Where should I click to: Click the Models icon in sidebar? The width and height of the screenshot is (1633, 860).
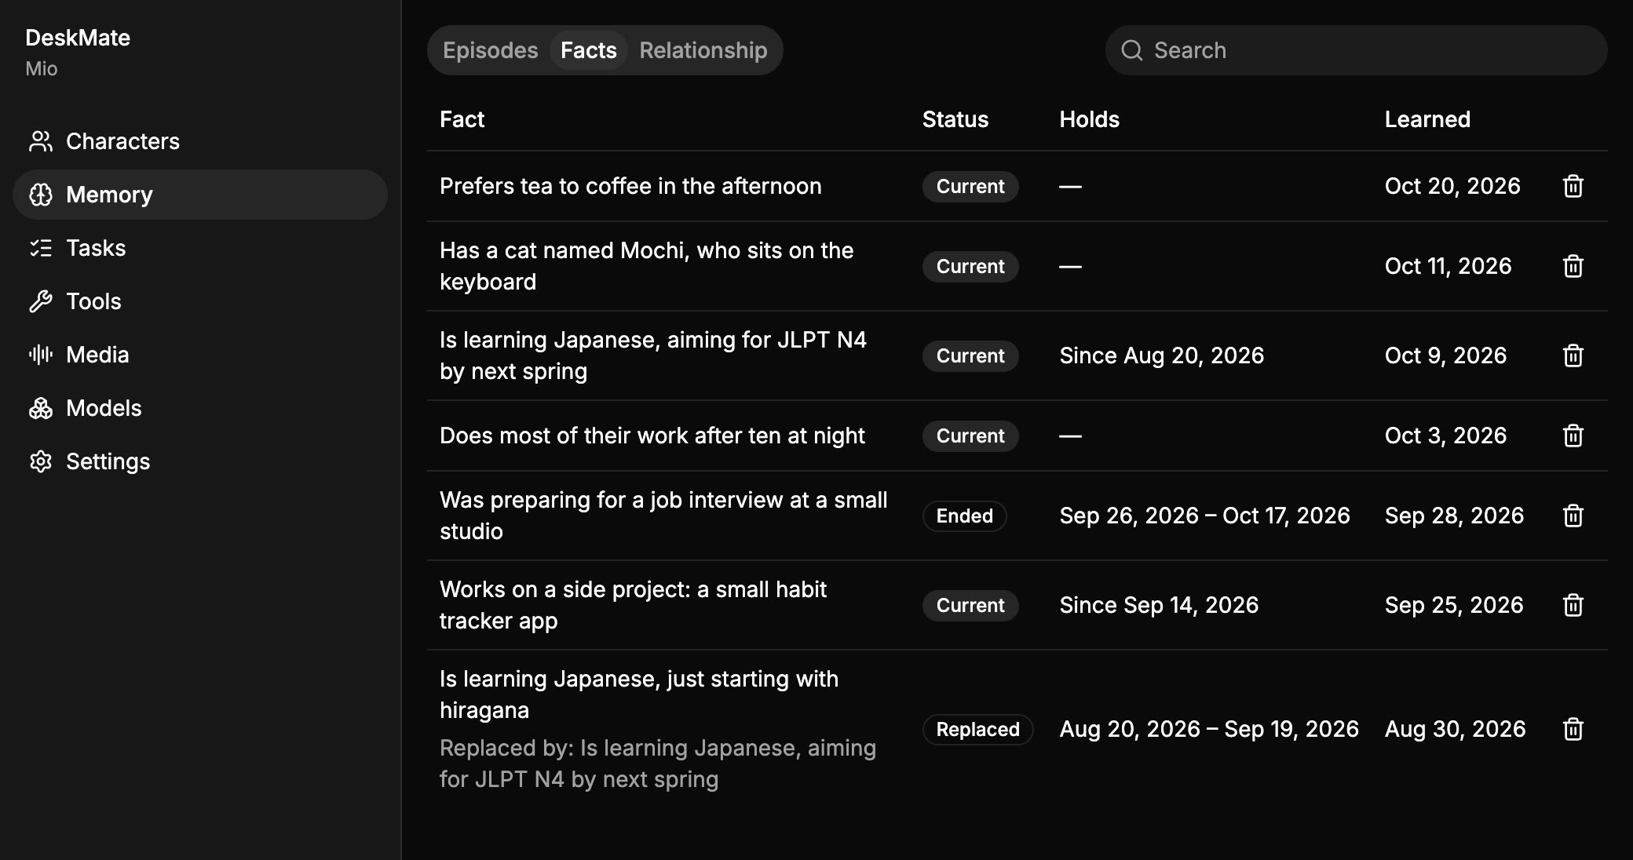41,408
